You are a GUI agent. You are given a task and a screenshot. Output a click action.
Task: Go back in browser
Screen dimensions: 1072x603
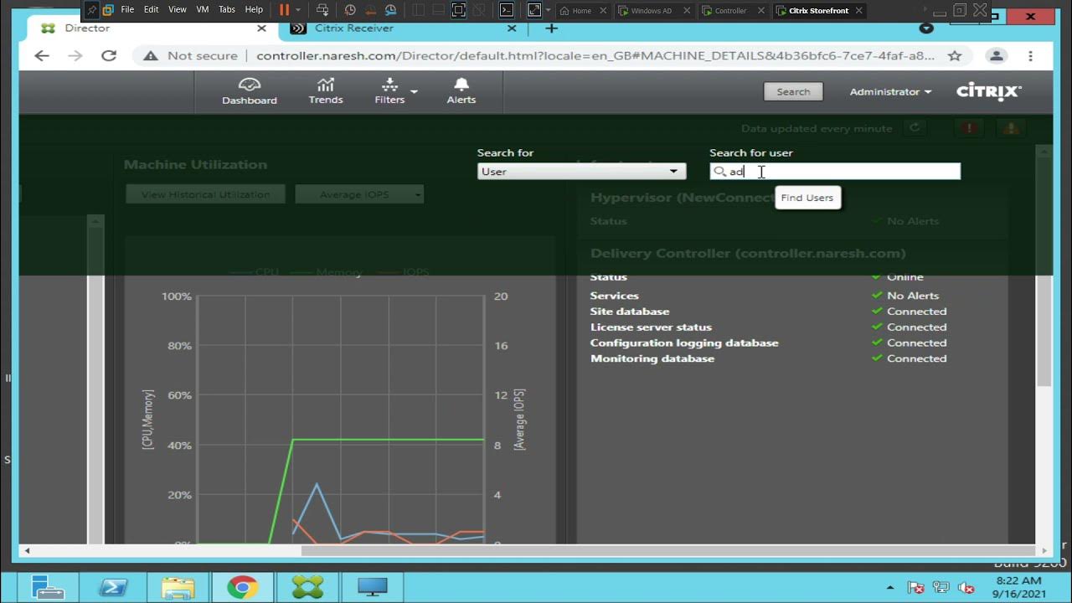42,56
